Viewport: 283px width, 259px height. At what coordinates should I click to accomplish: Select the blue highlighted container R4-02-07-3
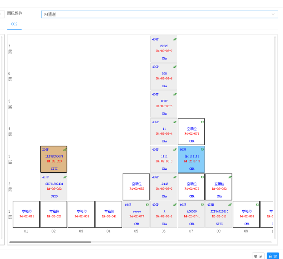tap(191, 159)
